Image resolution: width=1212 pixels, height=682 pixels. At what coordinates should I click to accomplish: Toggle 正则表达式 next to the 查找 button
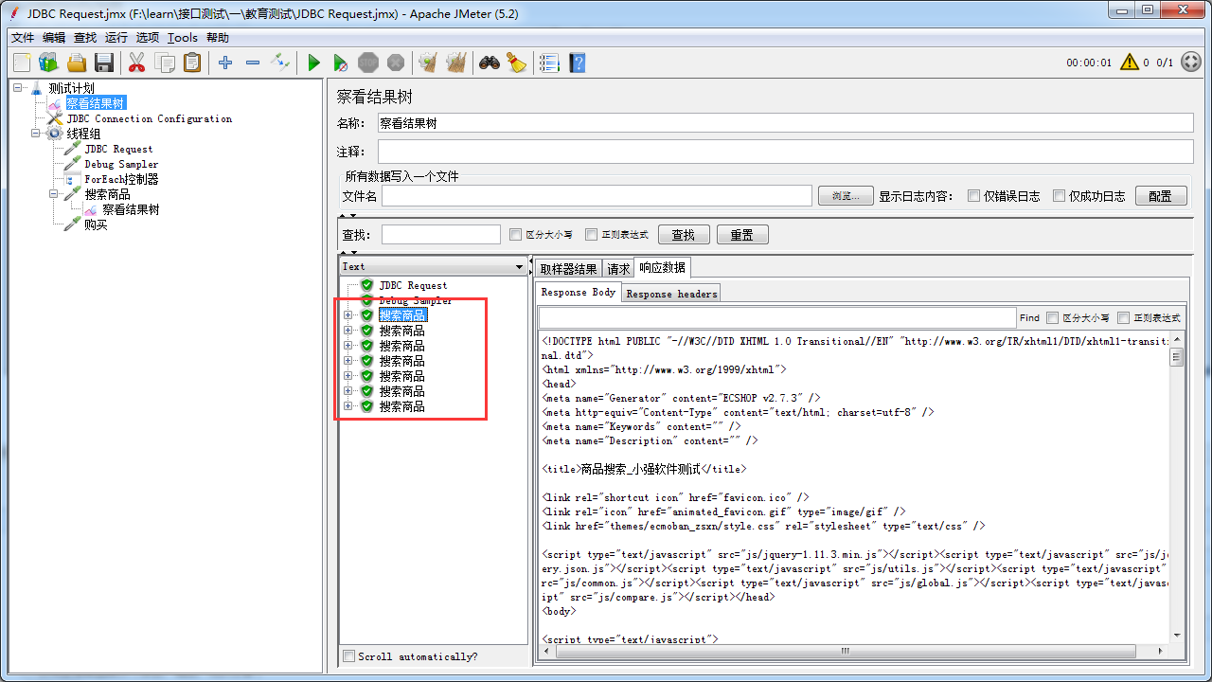(591, 235)
